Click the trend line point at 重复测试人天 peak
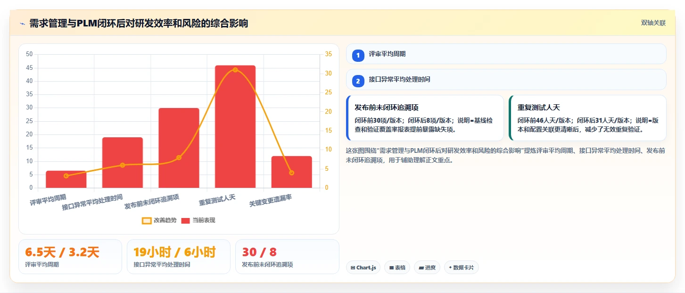Screen dimensions: 685x293 [x=235, y=70]
